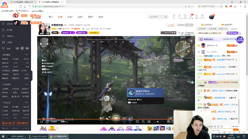The image size is (248, 139).
Task: Open the 直播回看 replay link above chat
Action: [228, 25]
